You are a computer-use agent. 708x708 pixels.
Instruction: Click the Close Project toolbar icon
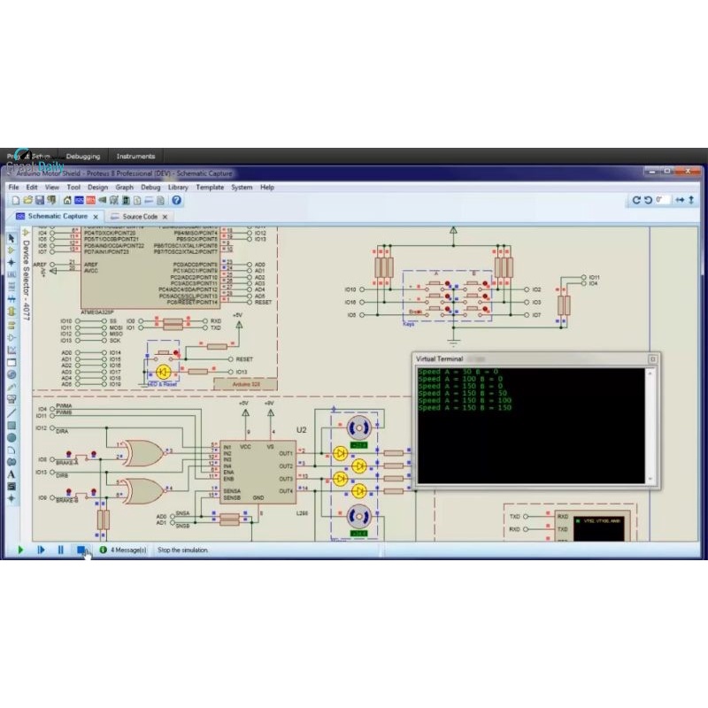51,201
